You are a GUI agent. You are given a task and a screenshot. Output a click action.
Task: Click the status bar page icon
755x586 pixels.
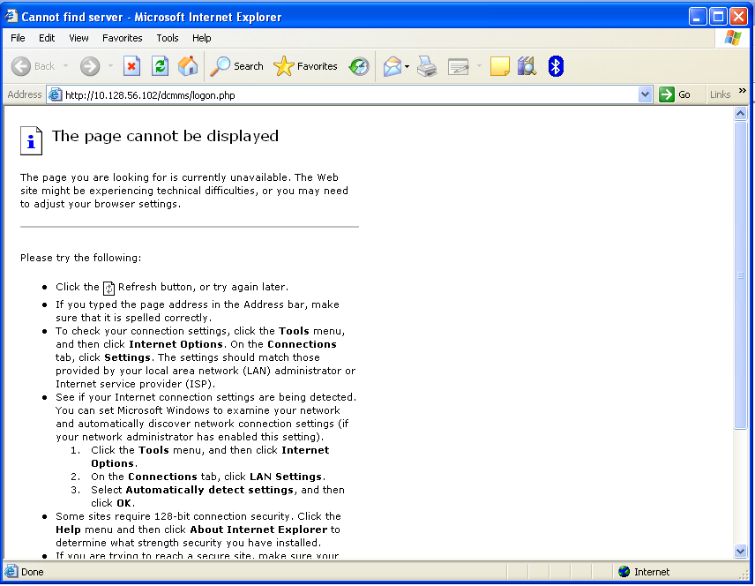pyautogui.click(x=11, y=572)
